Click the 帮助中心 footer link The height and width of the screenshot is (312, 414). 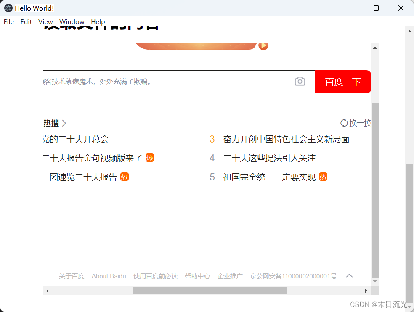pyautogui.click(x=197, y=276)
